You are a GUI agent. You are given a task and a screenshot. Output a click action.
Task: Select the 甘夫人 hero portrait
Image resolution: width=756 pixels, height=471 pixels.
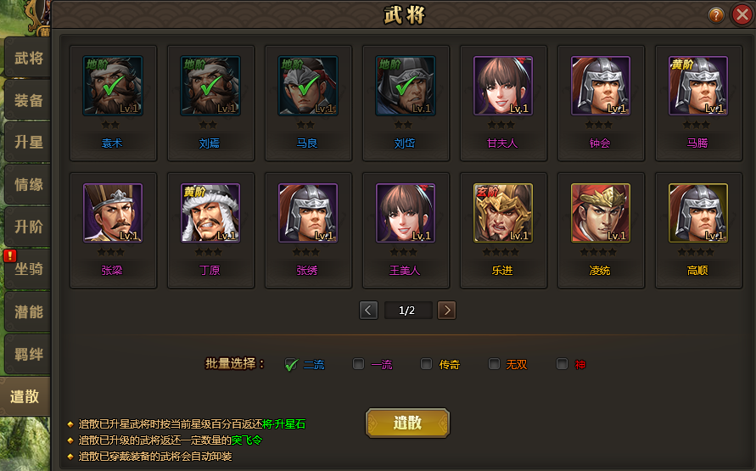click(503, 86)
